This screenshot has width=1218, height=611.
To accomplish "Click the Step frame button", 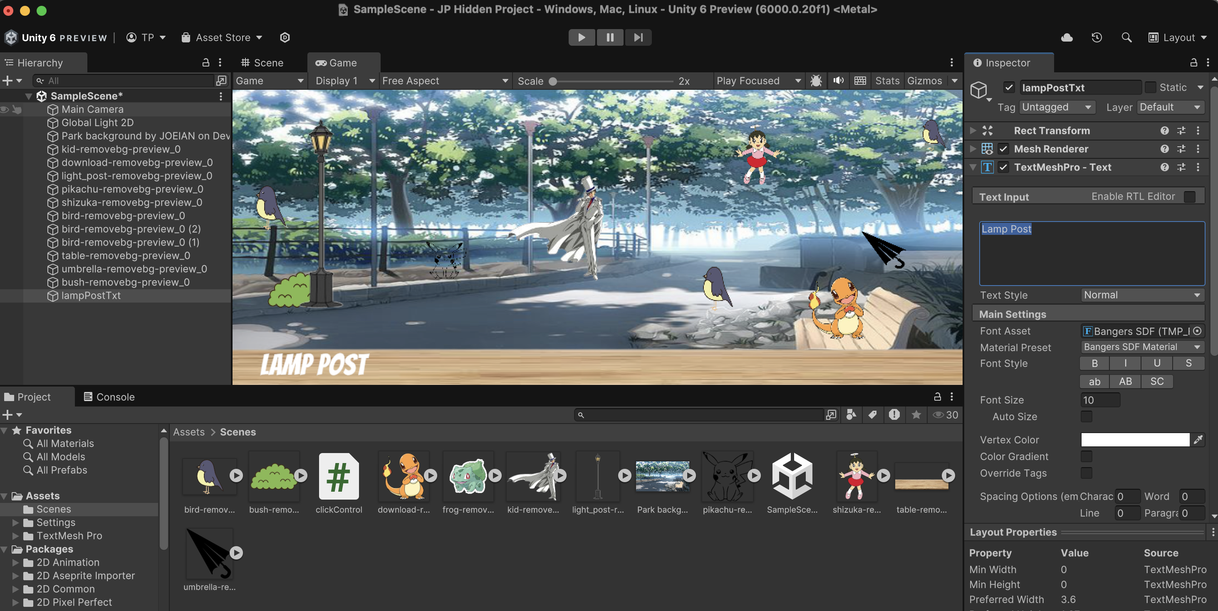I will click(x=638, y=37).
